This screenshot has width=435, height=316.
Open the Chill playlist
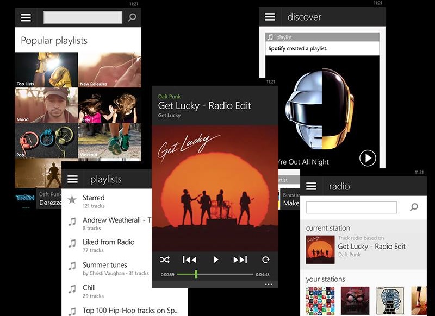coord(107,292)
